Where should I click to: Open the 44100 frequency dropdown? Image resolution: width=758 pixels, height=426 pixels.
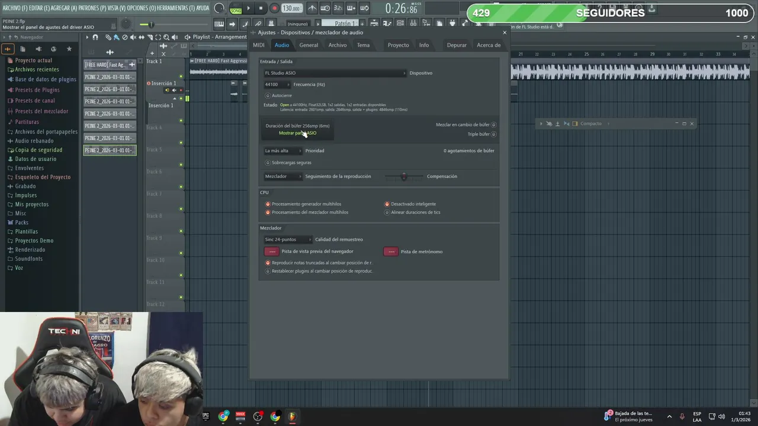[x=277, y=85]
